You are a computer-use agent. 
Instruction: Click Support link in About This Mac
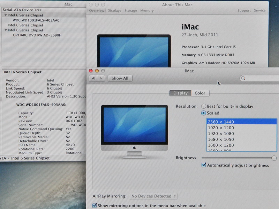[x=244, y=10]
